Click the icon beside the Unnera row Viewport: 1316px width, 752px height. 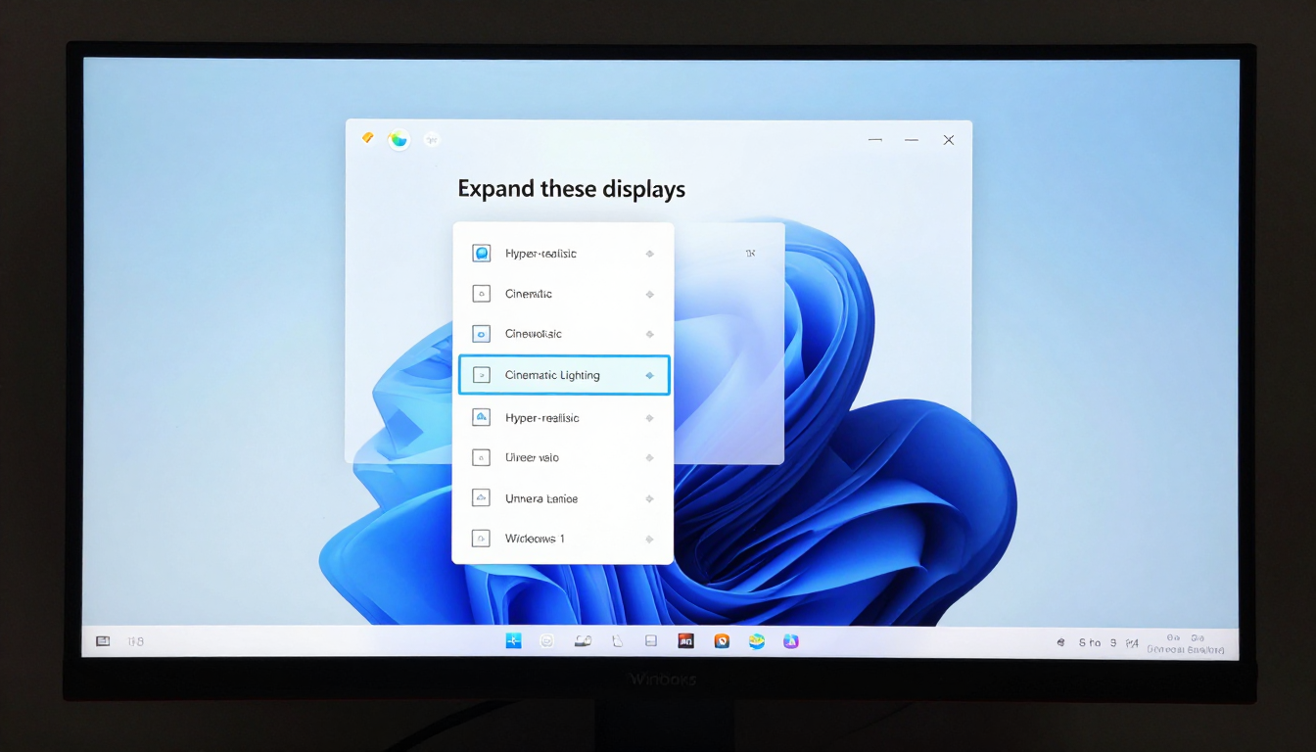(481, 498)
